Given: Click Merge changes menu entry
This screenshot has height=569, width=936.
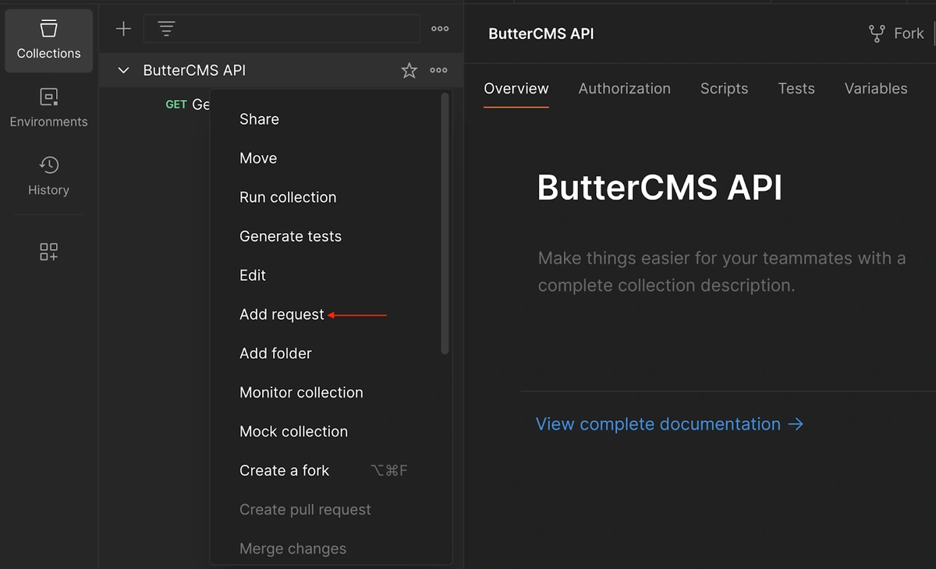Looking at the screenshot, I should [292, 548].
